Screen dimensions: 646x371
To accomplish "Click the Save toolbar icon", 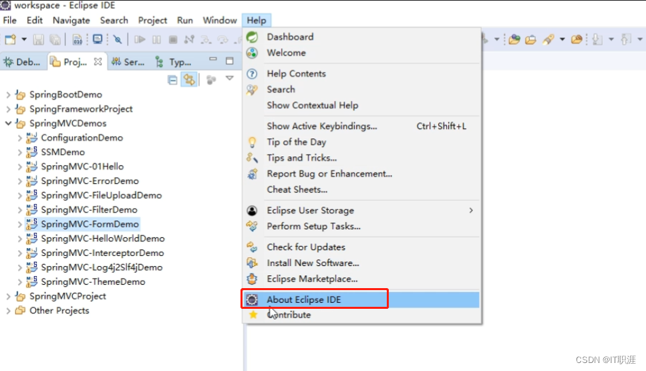I will click(x=38, y=39).
